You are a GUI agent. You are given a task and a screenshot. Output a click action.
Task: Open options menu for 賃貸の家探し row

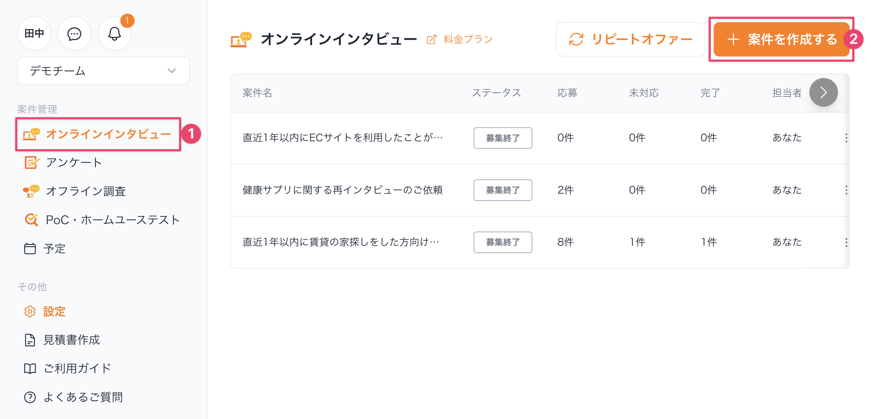pyautogui.click(x=846, y=243)
